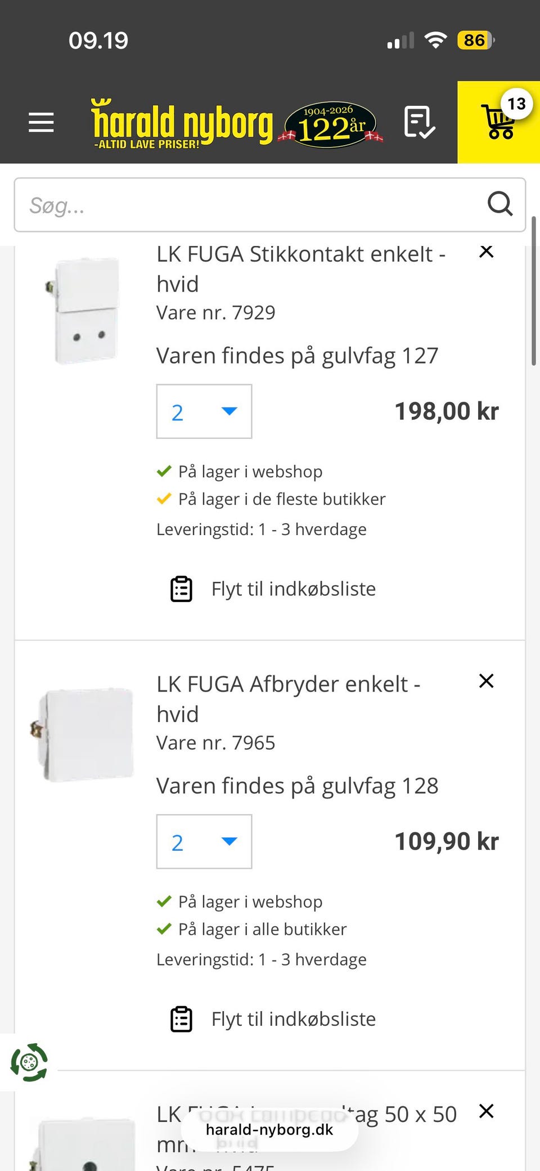Viewport: 540px width, 1171px height.
Task: Move Afbryder to shopping list via text link
Action: coord(293,1019)
